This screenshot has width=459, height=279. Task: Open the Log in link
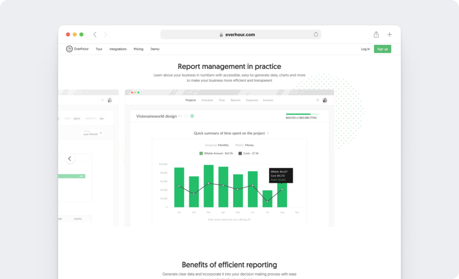tap(365, 49)
